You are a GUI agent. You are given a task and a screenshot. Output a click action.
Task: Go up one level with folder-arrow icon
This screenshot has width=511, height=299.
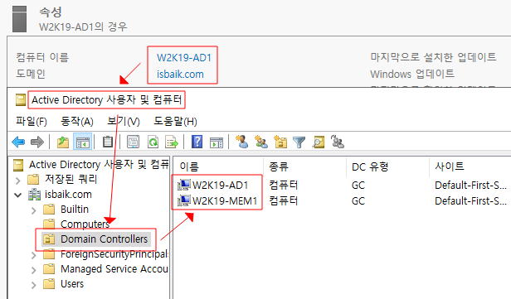62,142
